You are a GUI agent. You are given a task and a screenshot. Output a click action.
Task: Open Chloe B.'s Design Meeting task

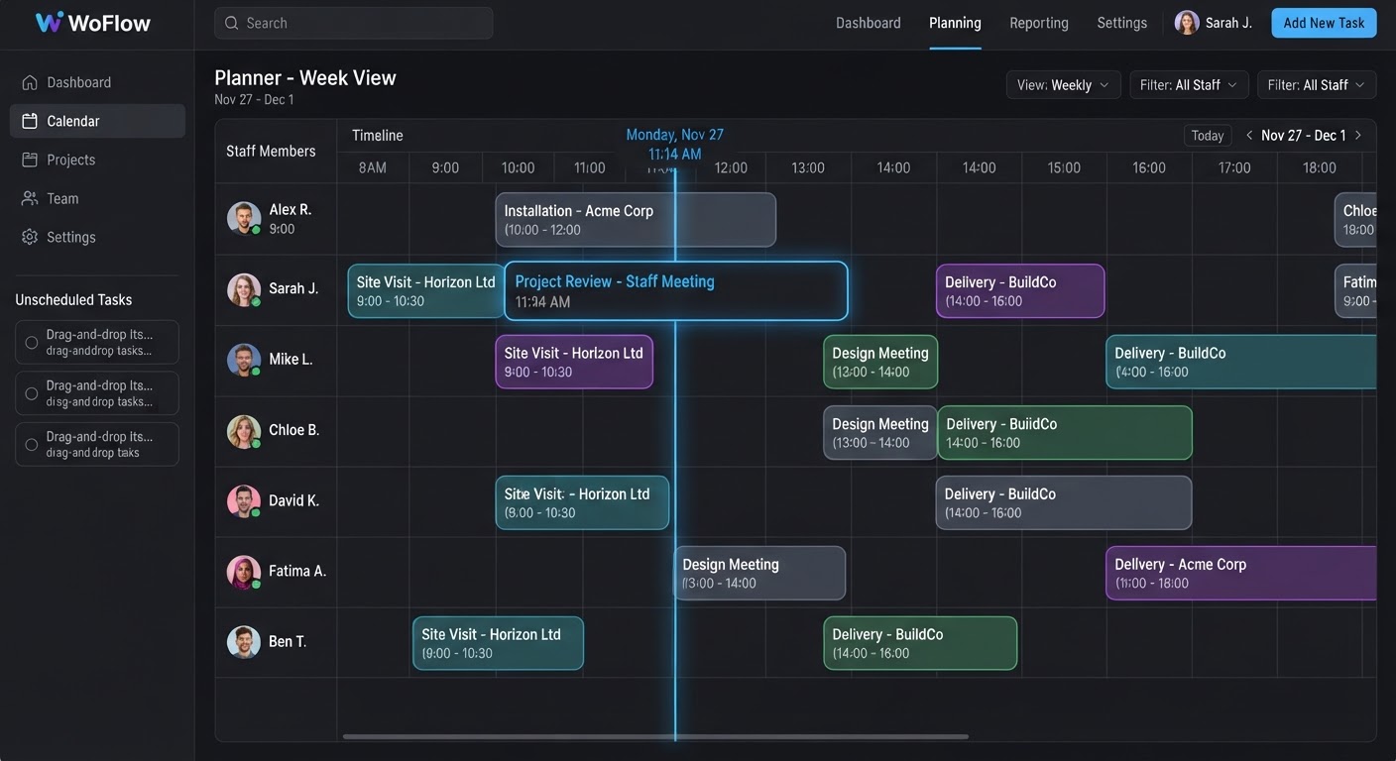[880, 433]
